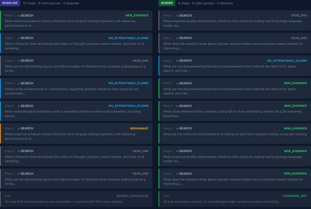Click NEW_EVIDENCE status on Guided Step 7

click(x=295, y=173)
